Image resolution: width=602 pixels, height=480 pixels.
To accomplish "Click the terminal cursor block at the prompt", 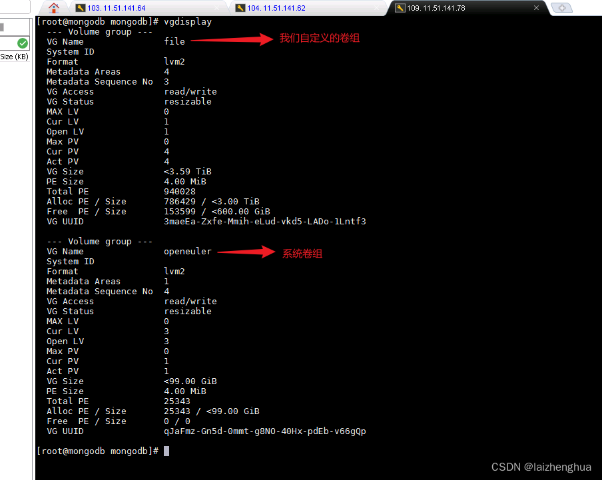I will click(166, 451).
